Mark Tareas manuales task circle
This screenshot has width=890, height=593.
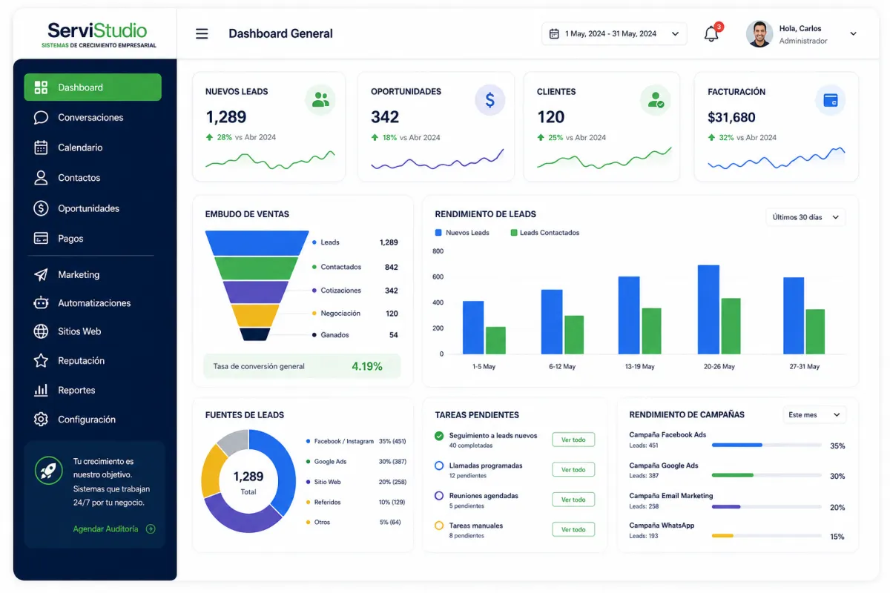pyautogui.click(x=439, y=526)
